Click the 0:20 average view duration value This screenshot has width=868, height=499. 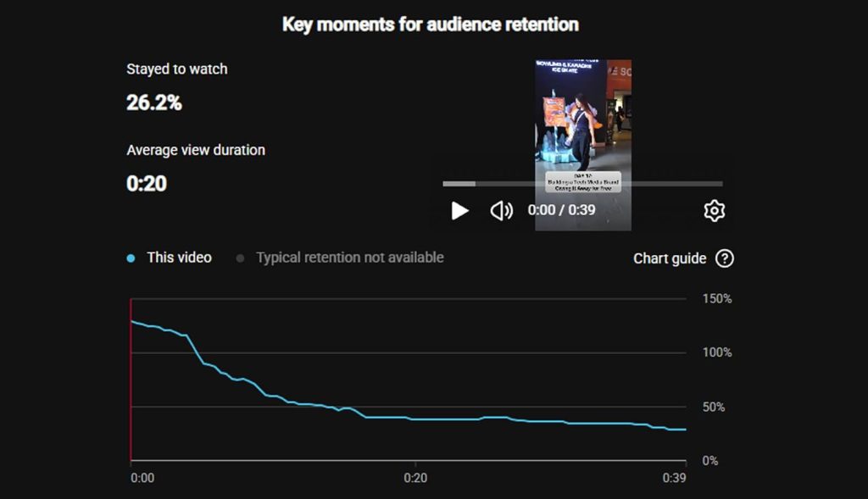coord(147,184)
